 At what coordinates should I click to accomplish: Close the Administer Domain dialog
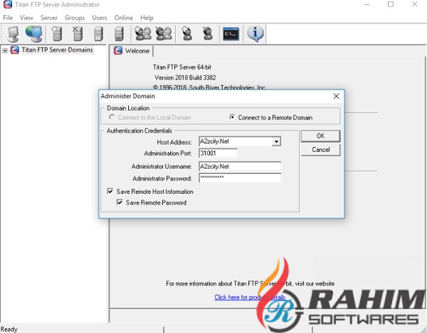(337, 96)
